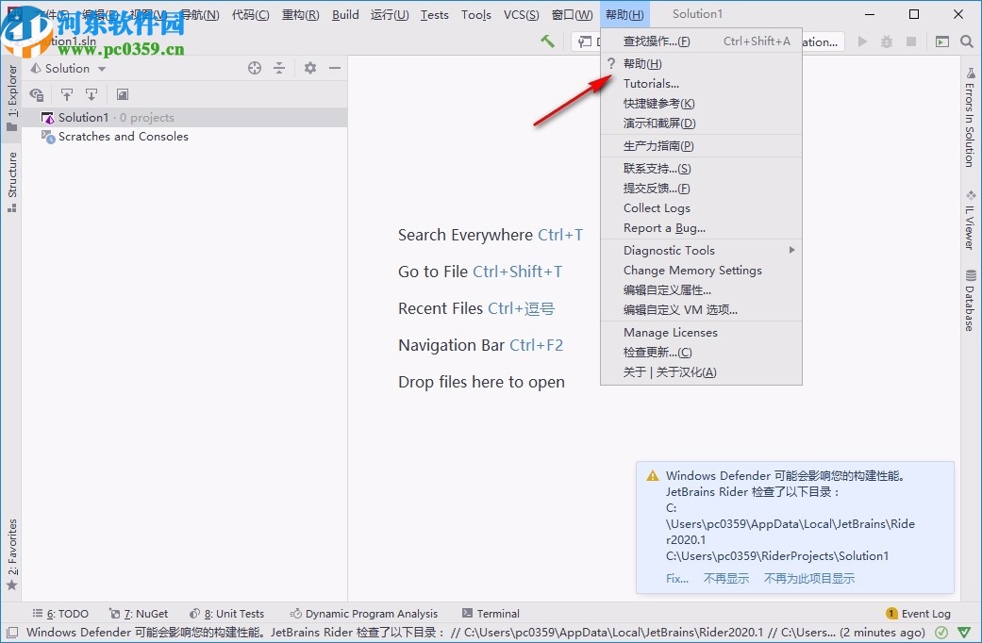Run the current configuration with the play icon
The image size is (982, 643).
click(862, 41)
